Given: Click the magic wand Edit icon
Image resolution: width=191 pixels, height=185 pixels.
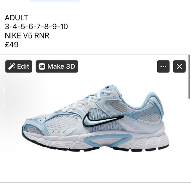Looking at the screenshot, I should (12, 66).
